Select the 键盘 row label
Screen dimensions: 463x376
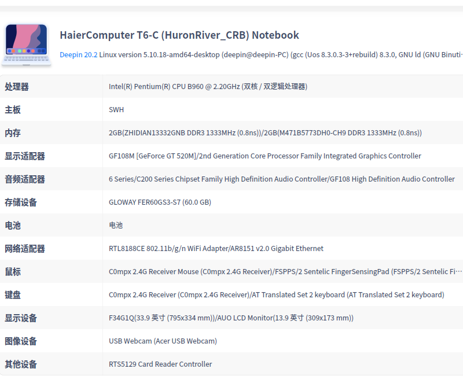[13, 295]
